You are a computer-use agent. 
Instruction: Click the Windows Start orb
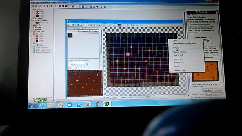click(32, 106)
